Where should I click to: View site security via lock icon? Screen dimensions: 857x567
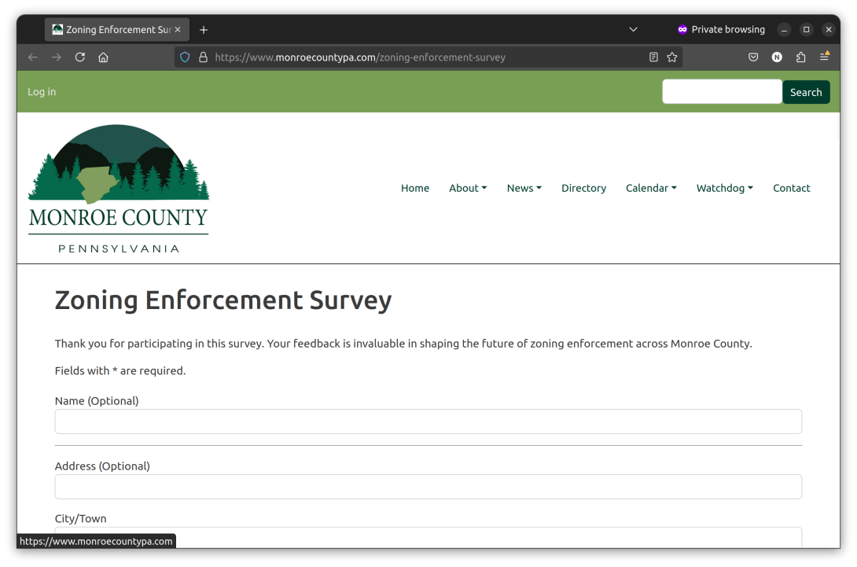coord(203,57)
